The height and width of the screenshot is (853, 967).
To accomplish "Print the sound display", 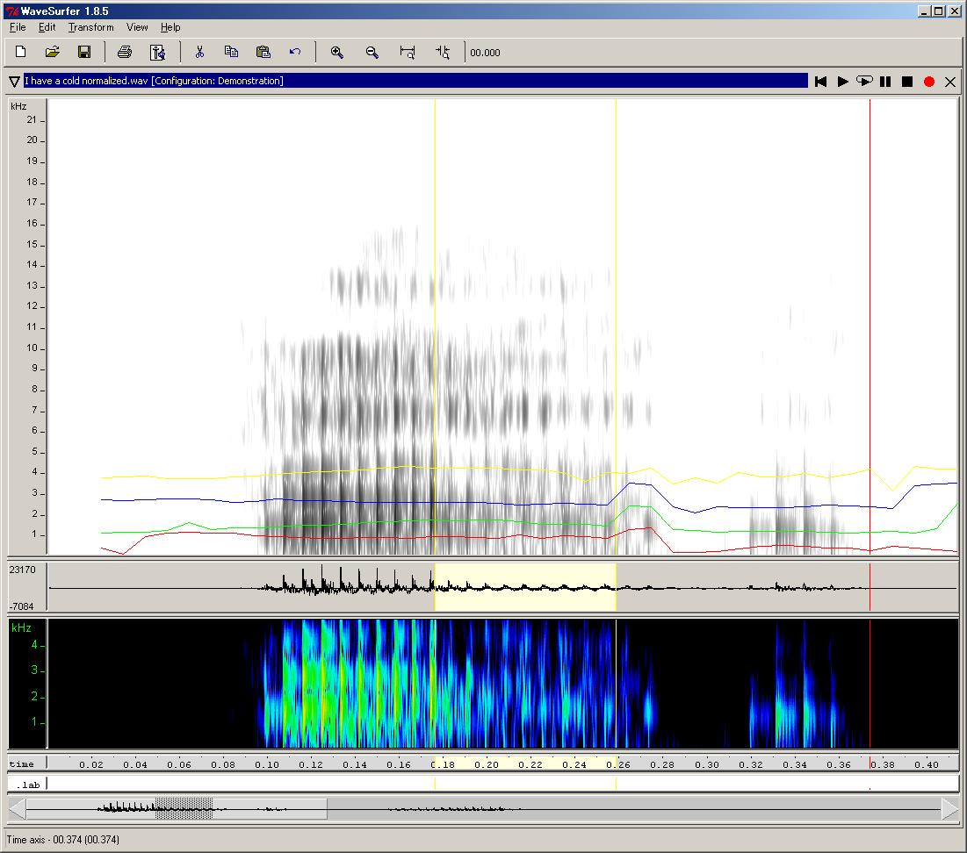I will point(125,53).
